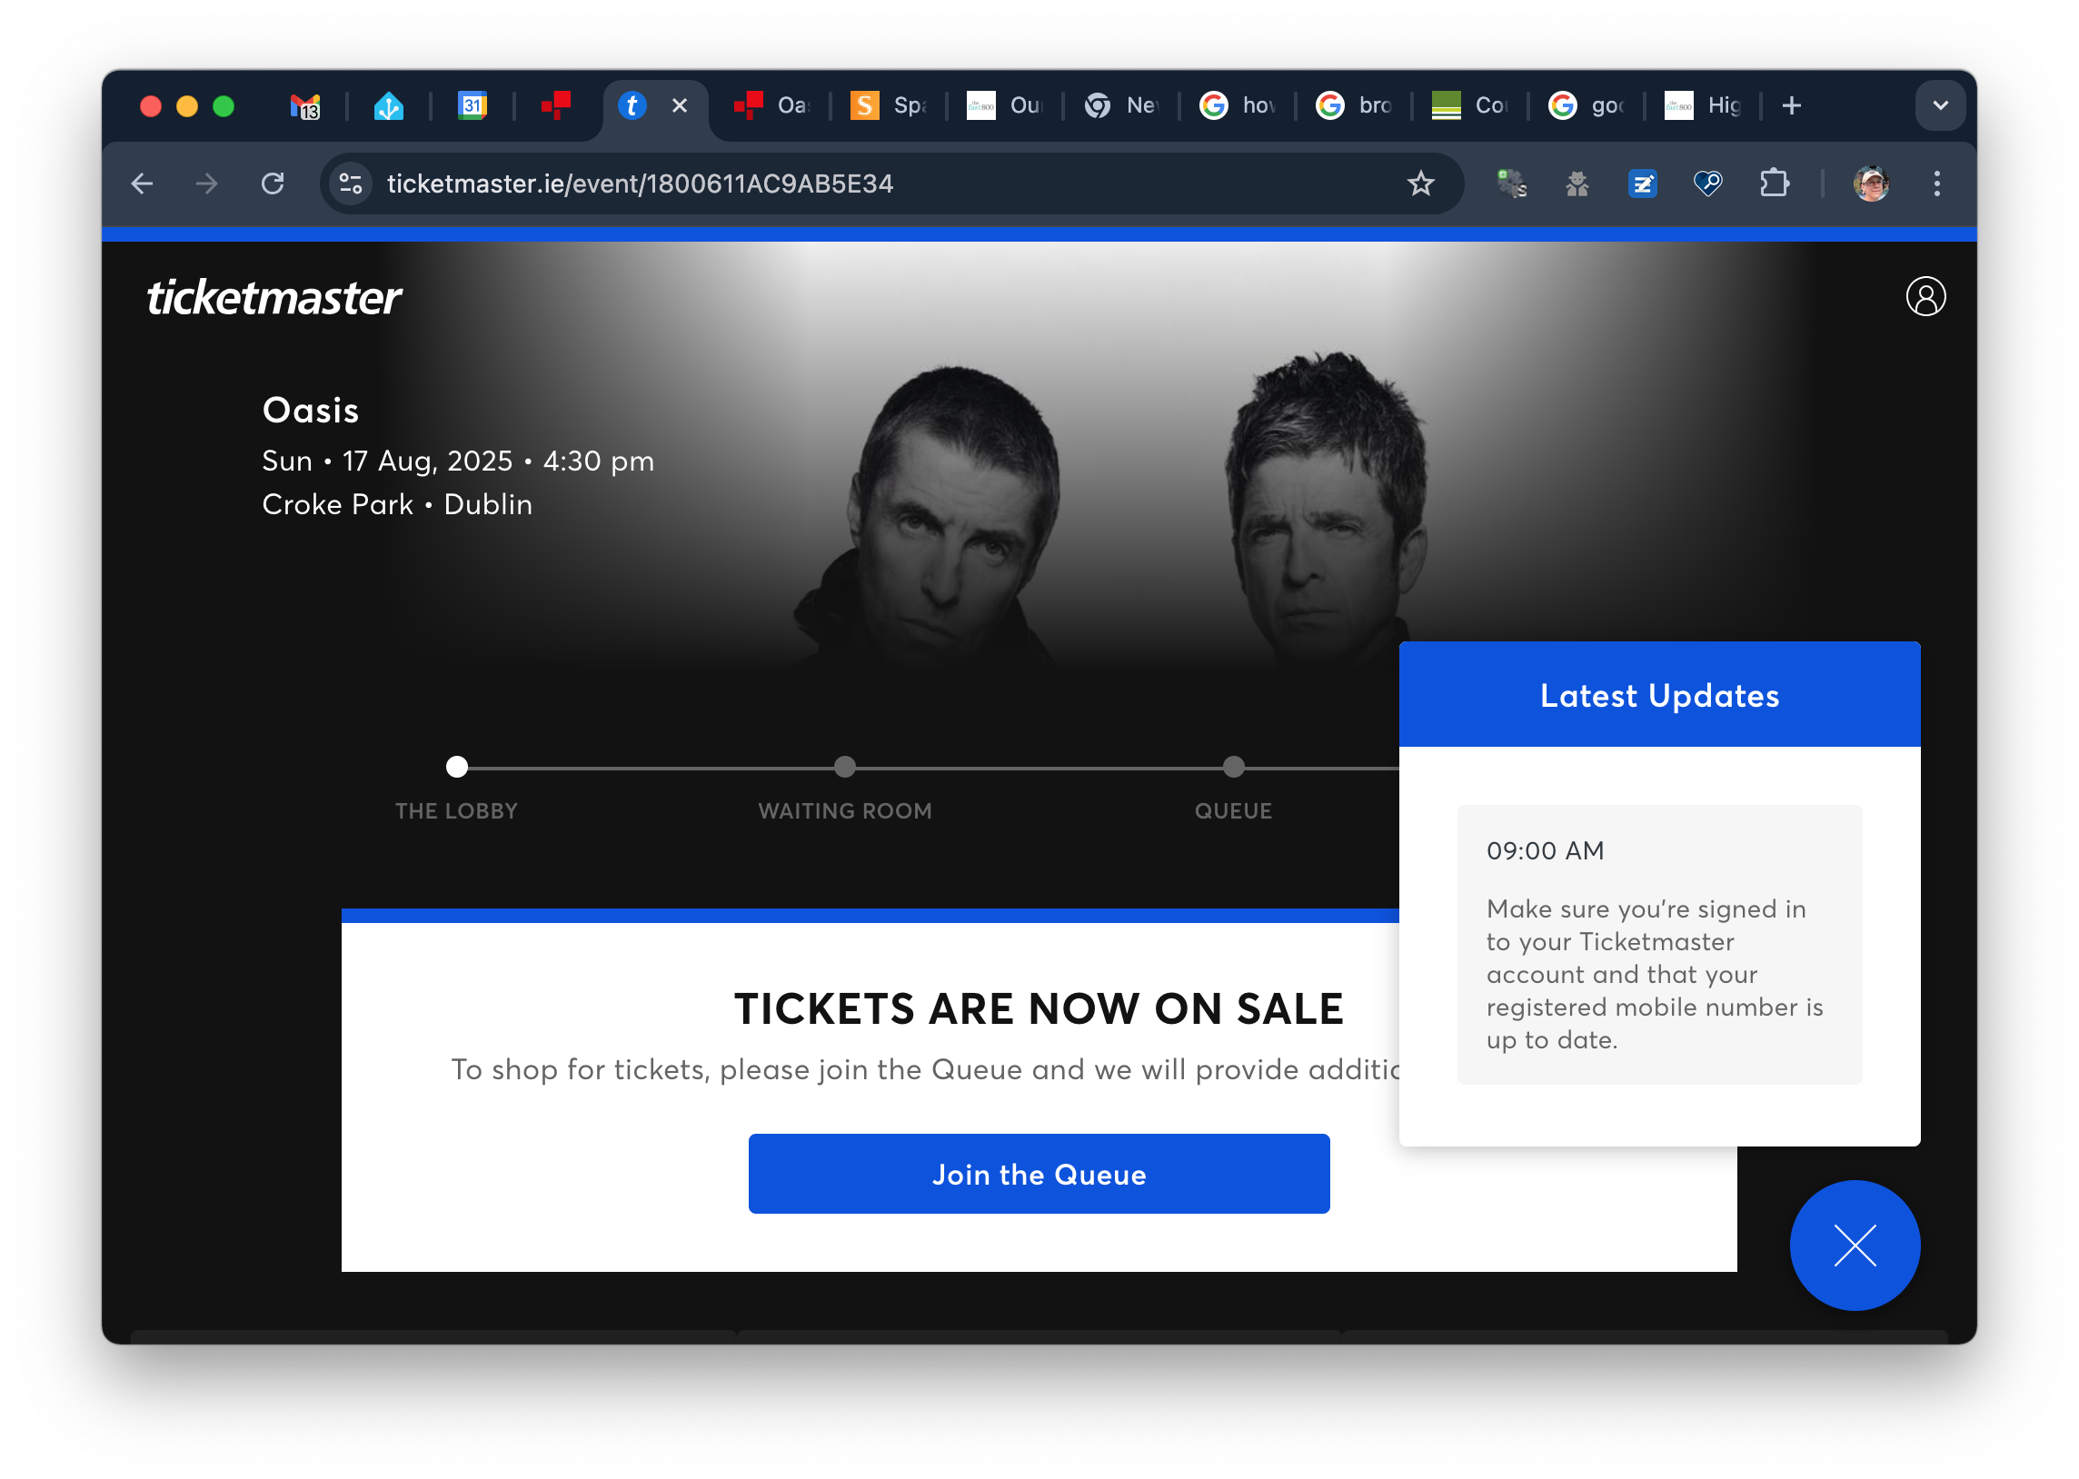Switch to the 'Sp' orange S tab
The image size is (2079, 1479).
[x=889, y=105]
